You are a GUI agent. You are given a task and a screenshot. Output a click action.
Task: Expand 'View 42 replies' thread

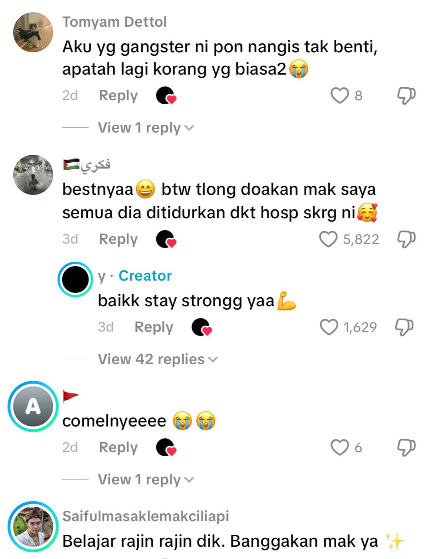point(158,359)
